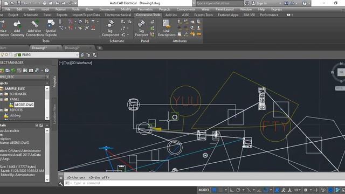Click the wrench icon beside command line

[x=61, y=184]
